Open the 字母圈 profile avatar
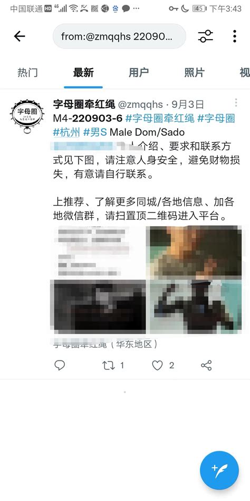This screenshot has height=501, width=250. 27,116
